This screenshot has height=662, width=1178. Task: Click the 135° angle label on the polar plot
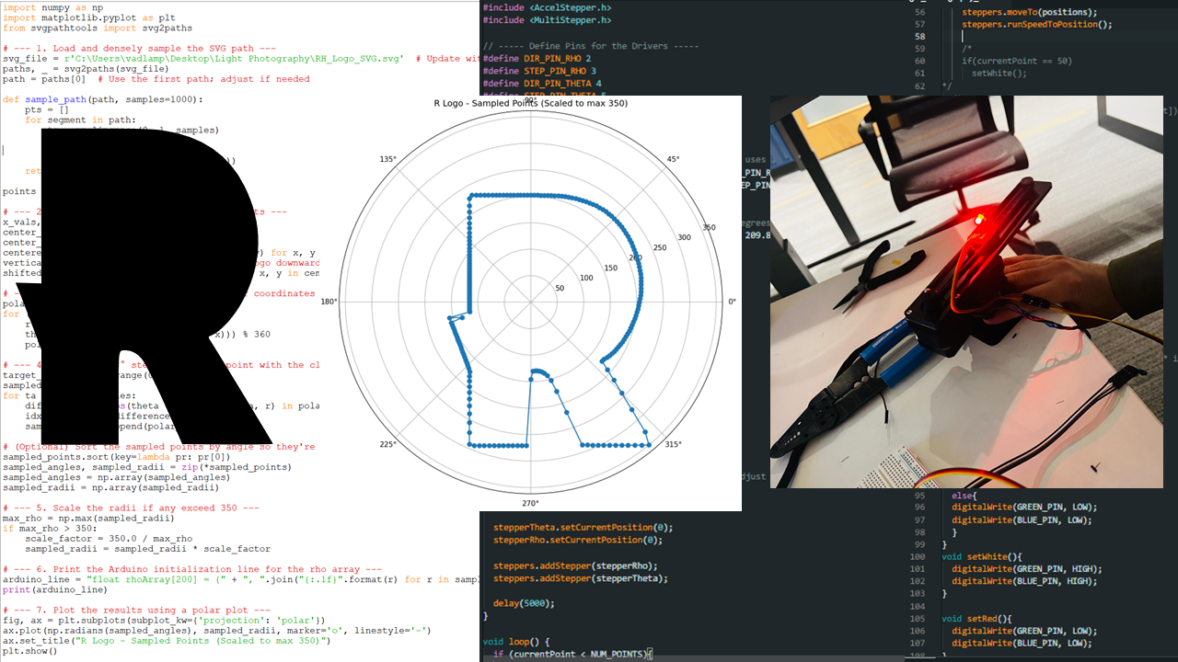pyautogui.click(x=387, y=159)
